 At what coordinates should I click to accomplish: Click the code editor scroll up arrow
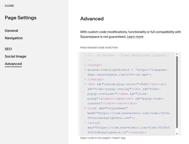click(x=177, y=54)
